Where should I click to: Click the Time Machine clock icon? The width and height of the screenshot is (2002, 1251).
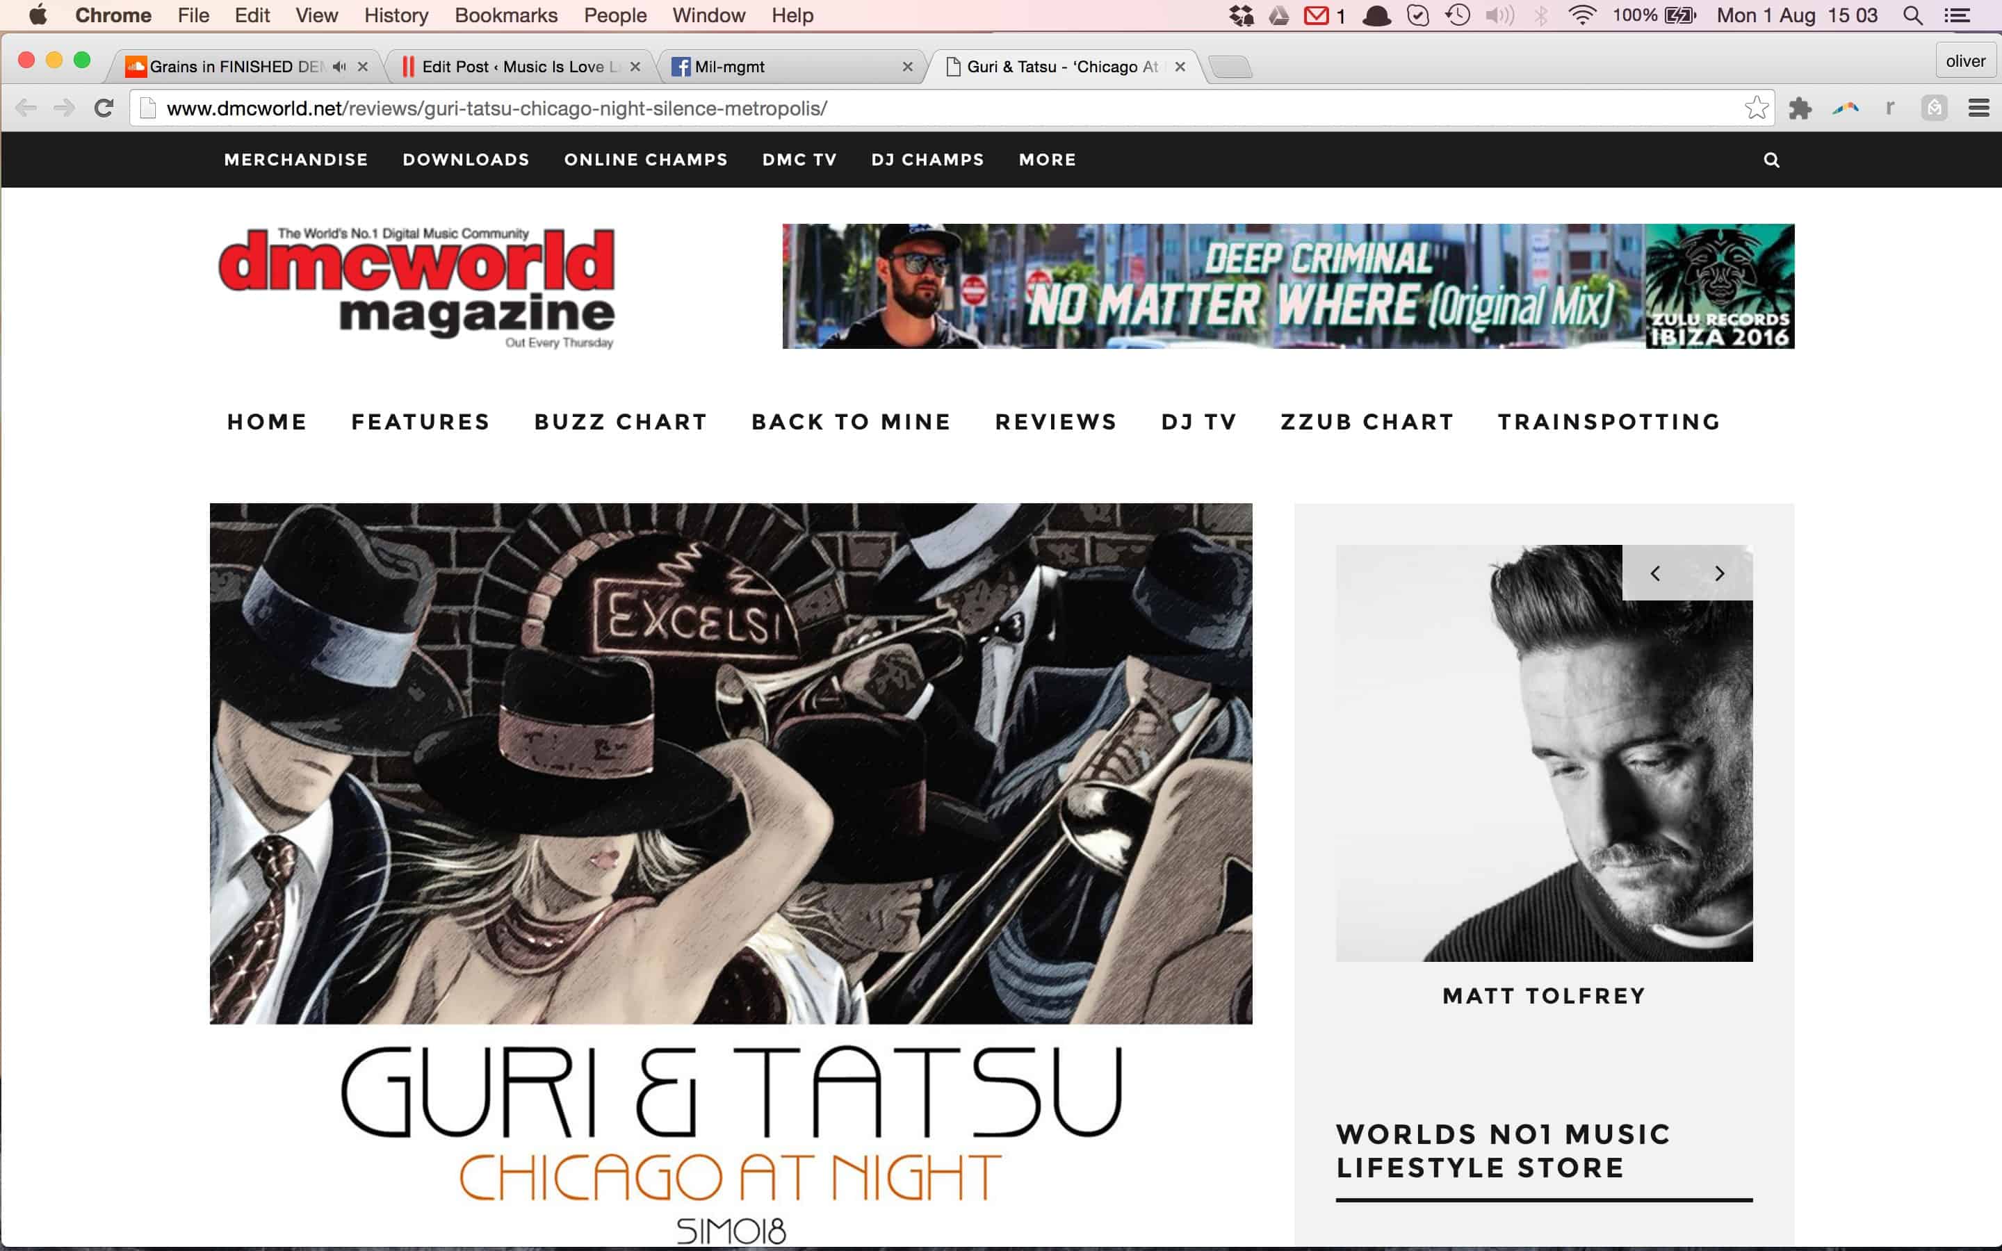(1458, 15)
